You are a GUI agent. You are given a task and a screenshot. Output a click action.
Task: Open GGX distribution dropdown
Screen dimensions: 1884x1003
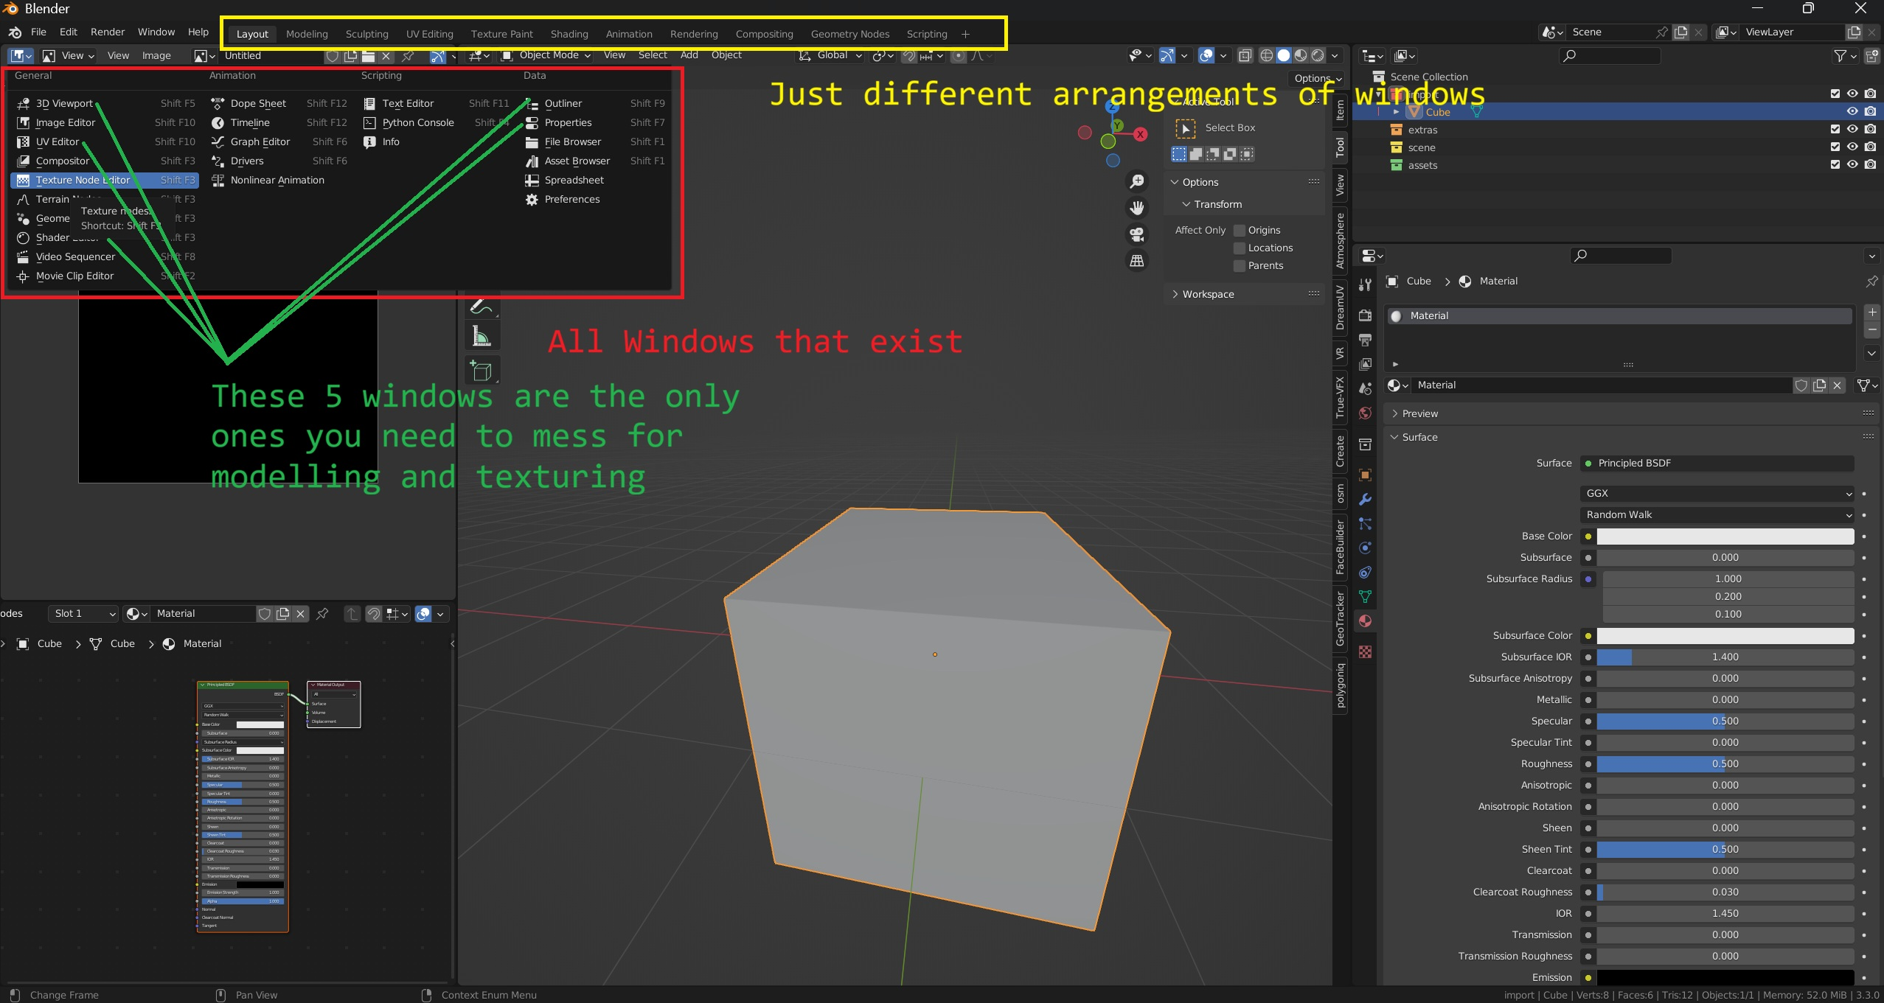click(x=1718, y=493)
